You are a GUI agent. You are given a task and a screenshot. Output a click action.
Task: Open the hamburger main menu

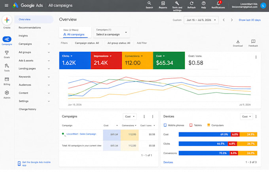coord(6,5)
